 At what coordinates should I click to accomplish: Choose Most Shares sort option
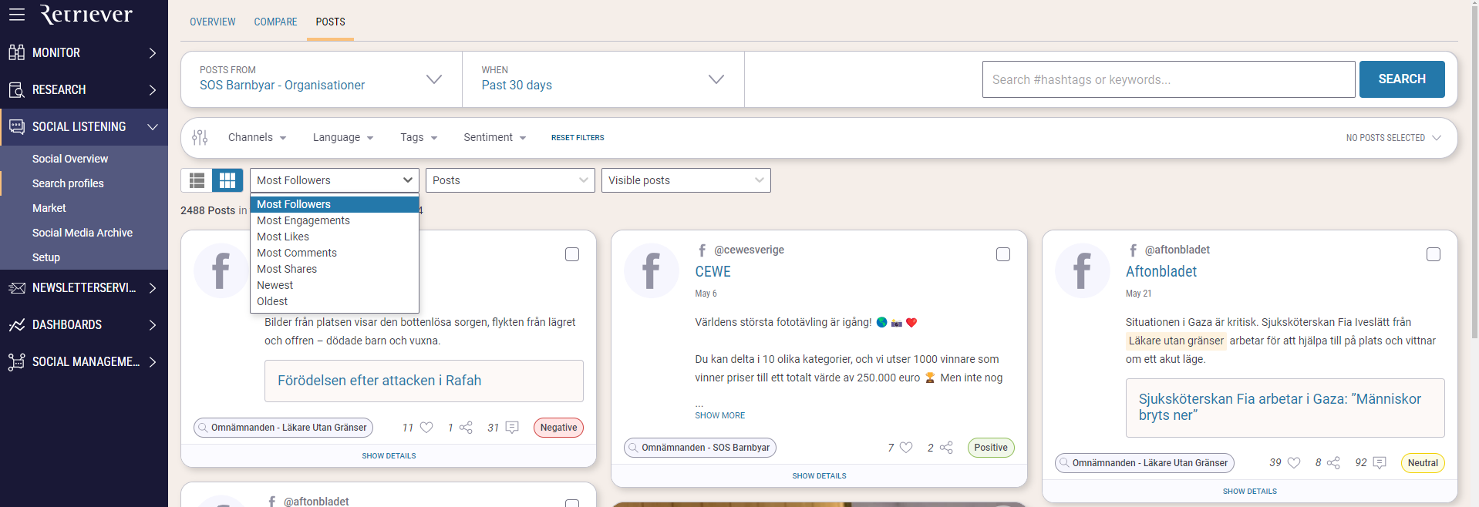coord(335,269)
